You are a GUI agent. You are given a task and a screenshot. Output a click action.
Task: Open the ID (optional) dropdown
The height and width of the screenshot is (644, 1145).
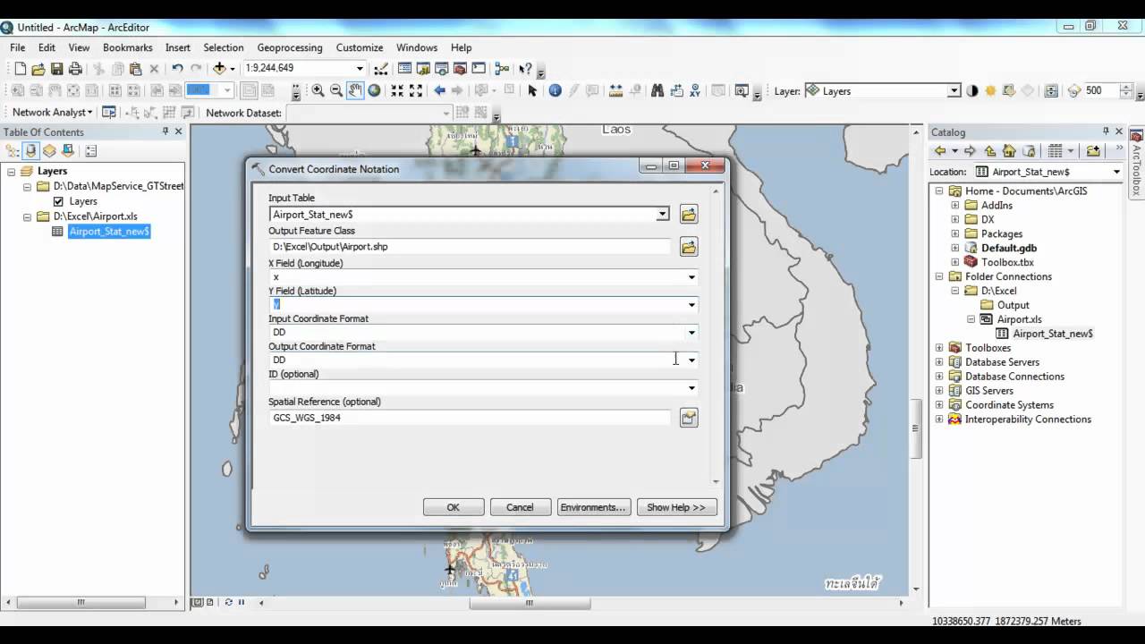(x=691, y=388)
